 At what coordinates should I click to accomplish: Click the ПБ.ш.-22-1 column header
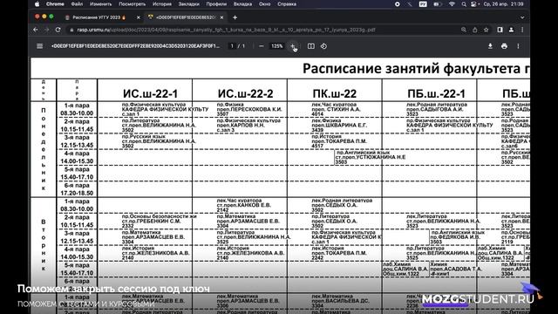coord(436,93)
